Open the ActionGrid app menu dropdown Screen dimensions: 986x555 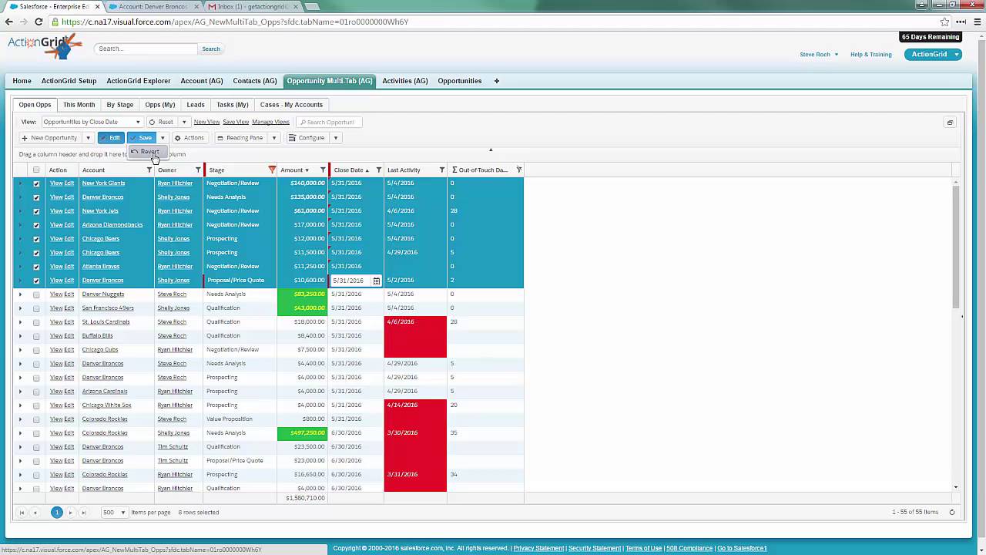coord(956,55)
